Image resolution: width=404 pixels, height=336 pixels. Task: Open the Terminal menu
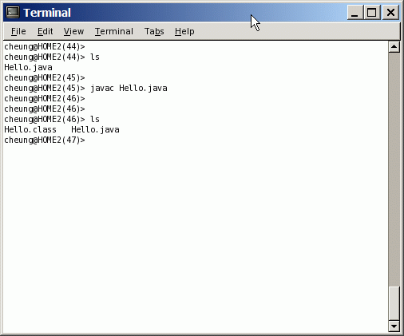[114, 31]
